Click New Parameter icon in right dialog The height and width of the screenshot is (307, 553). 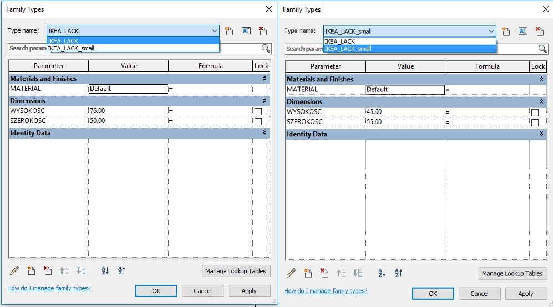pyautogui.click(x=308, y=273)
